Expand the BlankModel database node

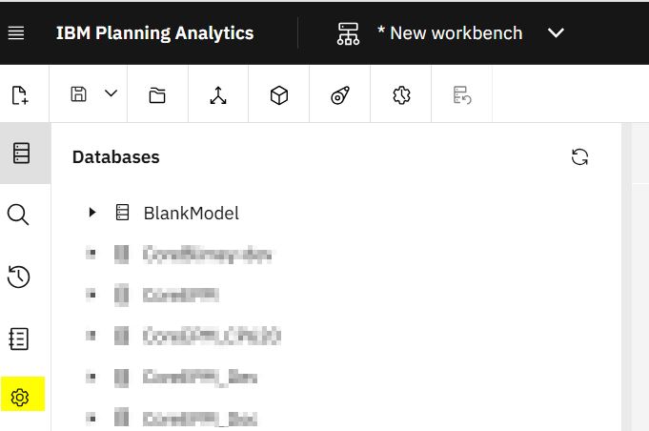(92, 213)
